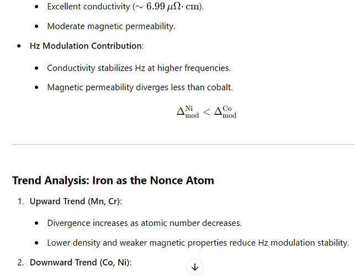This screenshot has height=276, width=355.
Task: Click the 'Moderate magnetic permeability' bullet line
Action: [111, 26]
